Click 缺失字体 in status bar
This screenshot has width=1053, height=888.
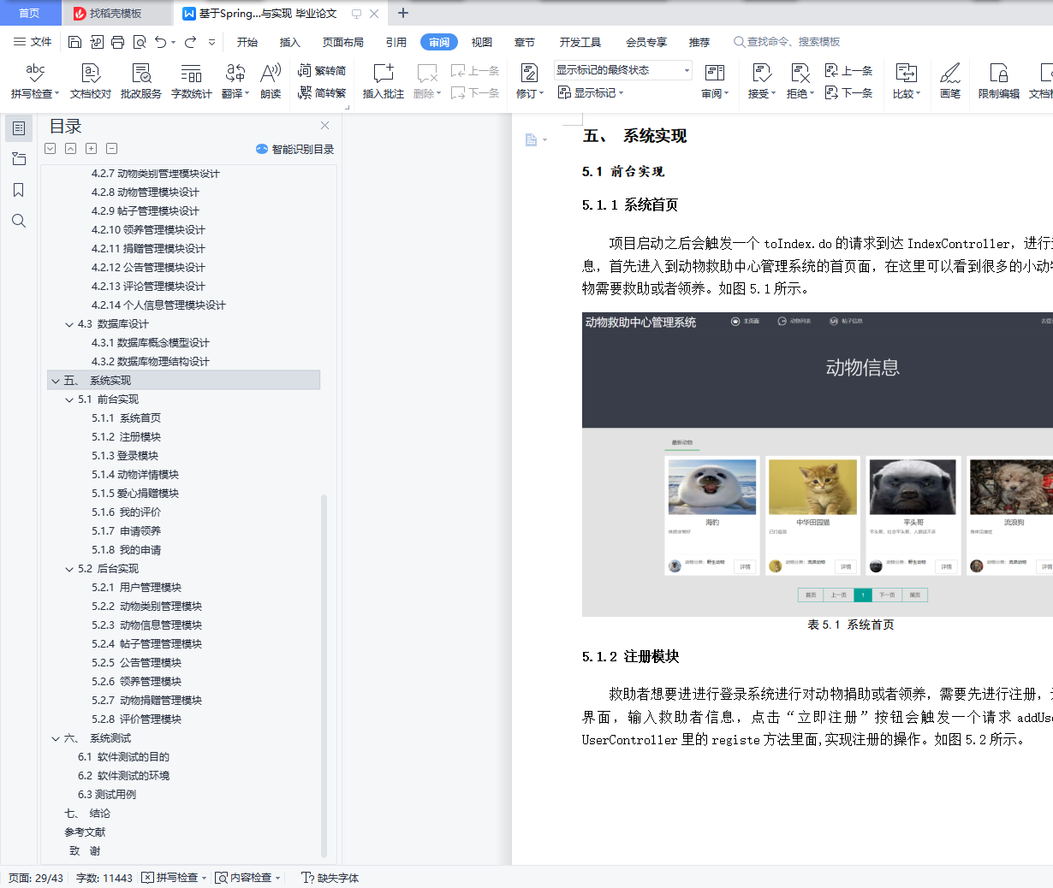point(330,878)
